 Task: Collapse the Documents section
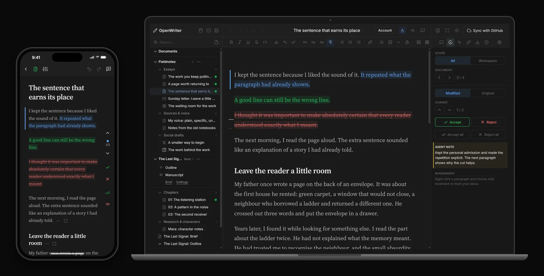point(155,51)
